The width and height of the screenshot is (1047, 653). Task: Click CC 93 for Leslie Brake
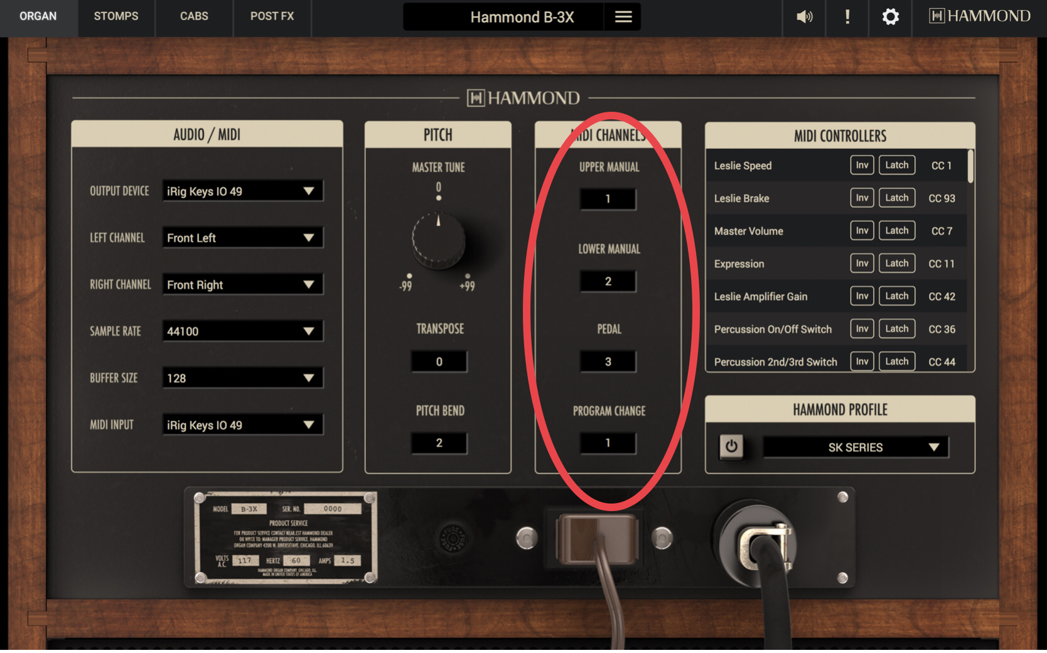point(942,198)
